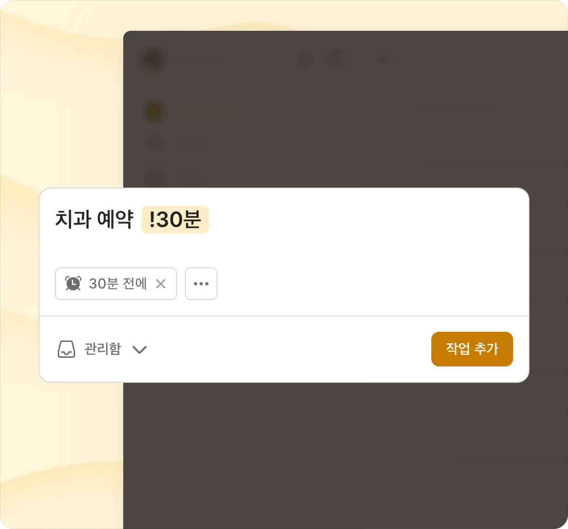
Task: Click the first blurred top bar icon
Action: coord(305,59)
